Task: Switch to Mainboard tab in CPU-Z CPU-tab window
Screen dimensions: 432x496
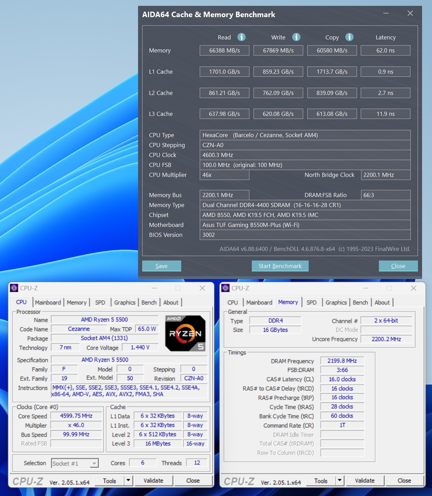Action: pos(48,302)
